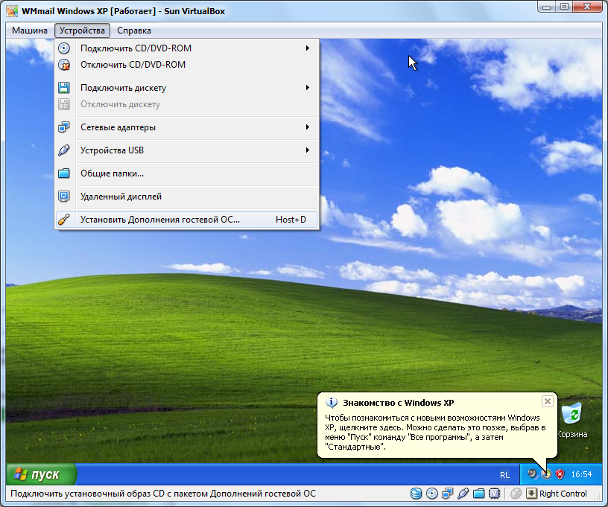Click taskbar clock showing 16:54
The width and height of the screenshot is (608, 507).
(x=581, y=474)
